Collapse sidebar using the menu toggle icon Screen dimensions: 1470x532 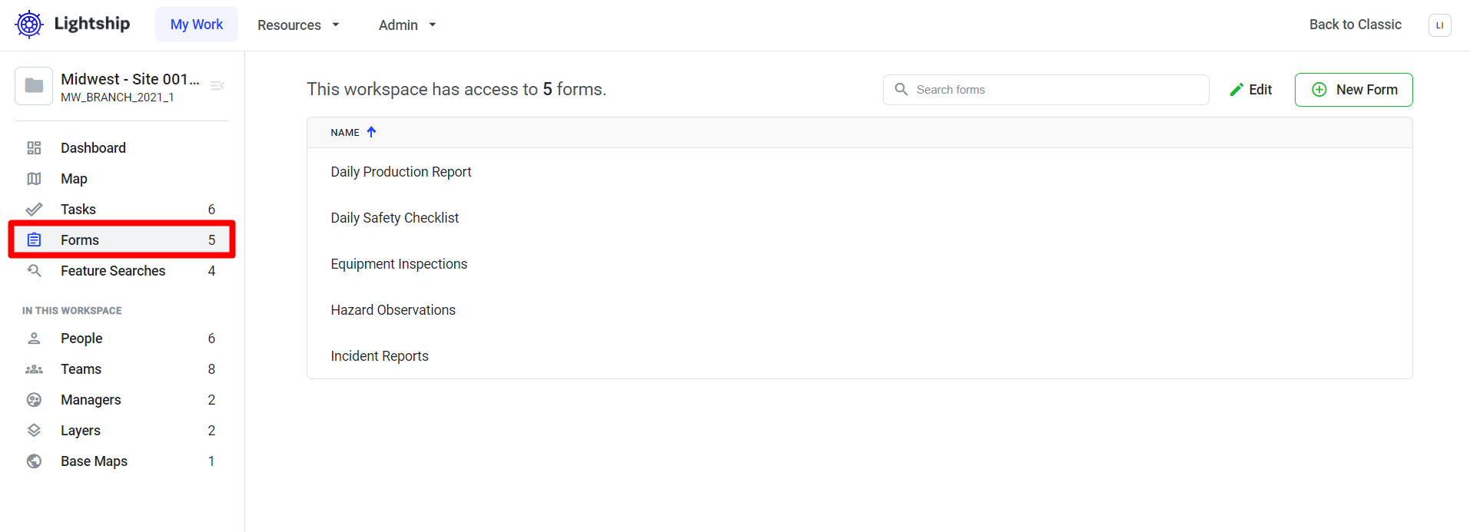[x=217, y=85]
